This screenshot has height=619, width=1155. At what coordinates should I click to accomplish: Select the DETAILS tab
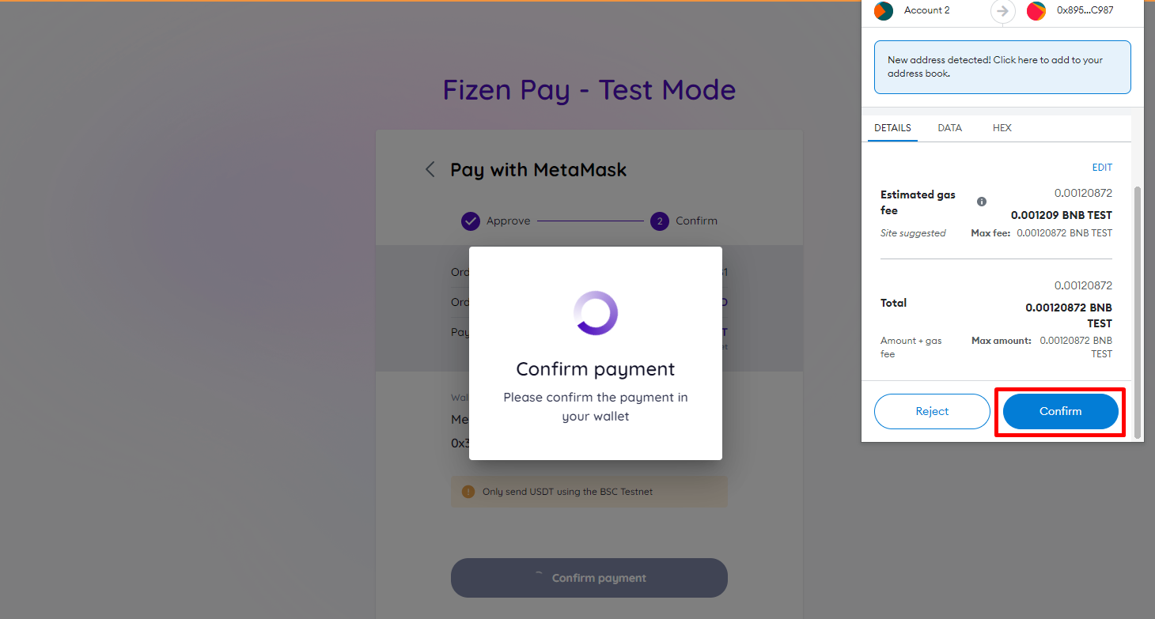tap(892, 128)
